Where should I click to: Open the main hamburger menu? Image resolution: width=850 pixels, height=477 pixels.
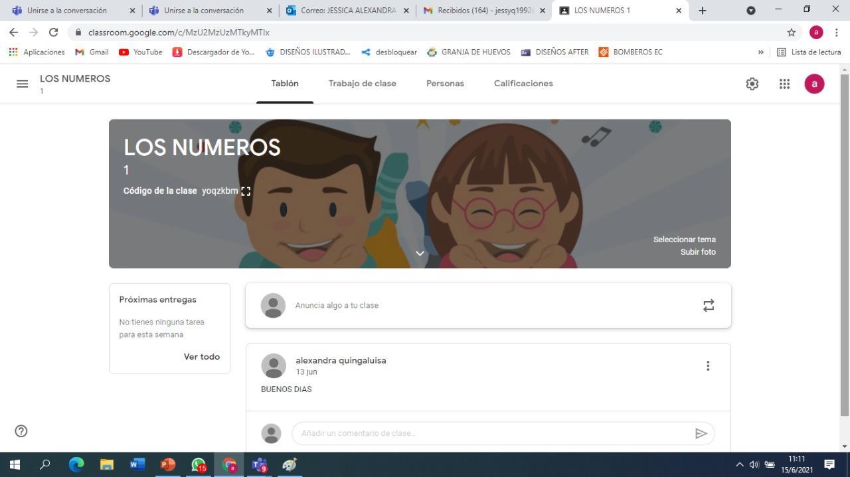coord(22,84)
